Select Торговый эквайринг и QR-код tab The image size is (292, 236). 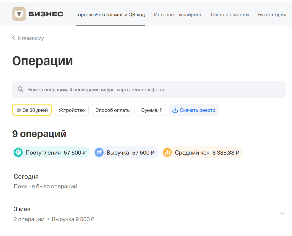[110, 15]
